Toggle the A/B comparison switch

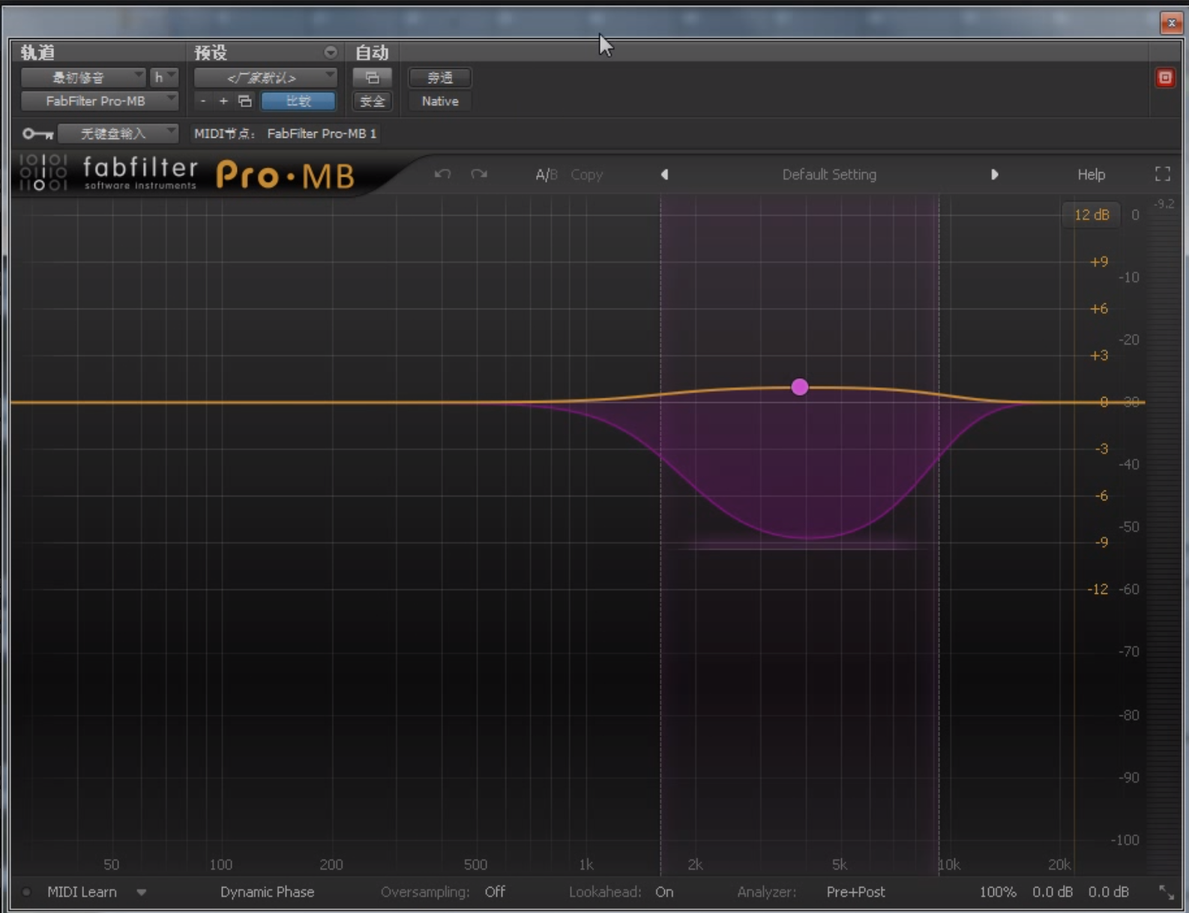pyautogui.click(x=546, y=175)
